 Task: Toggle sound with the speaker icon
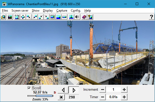(x=77, y=17)
